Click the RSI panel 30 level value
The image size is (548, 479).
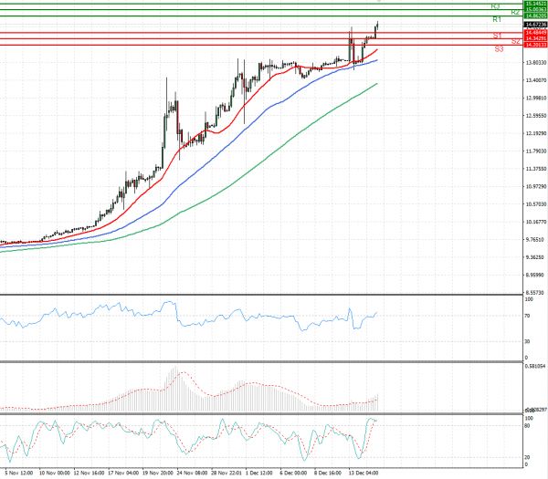tap(528, 341)
